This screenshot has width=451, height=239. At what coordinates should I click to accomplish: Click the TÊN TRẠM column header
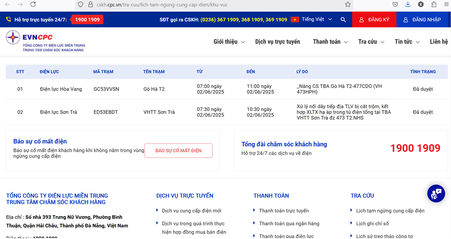(154, 72)
